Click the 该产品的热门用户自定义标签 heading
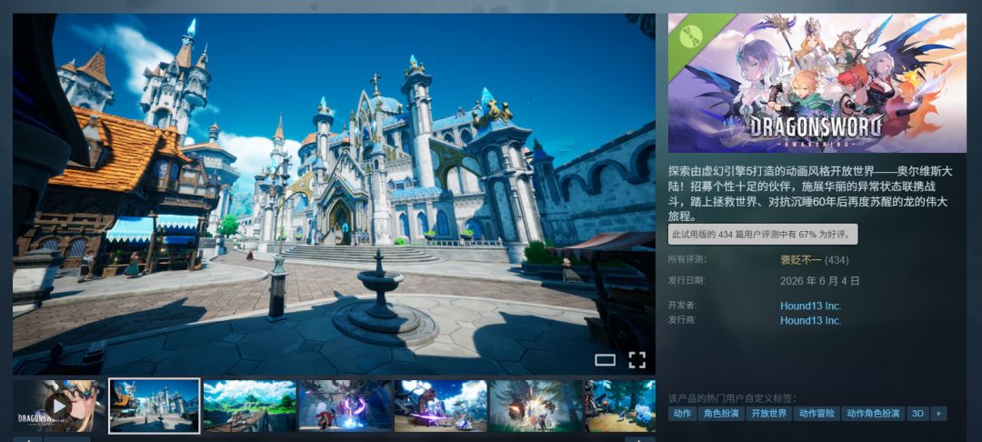The image size is (982, 442). (732, 398)
